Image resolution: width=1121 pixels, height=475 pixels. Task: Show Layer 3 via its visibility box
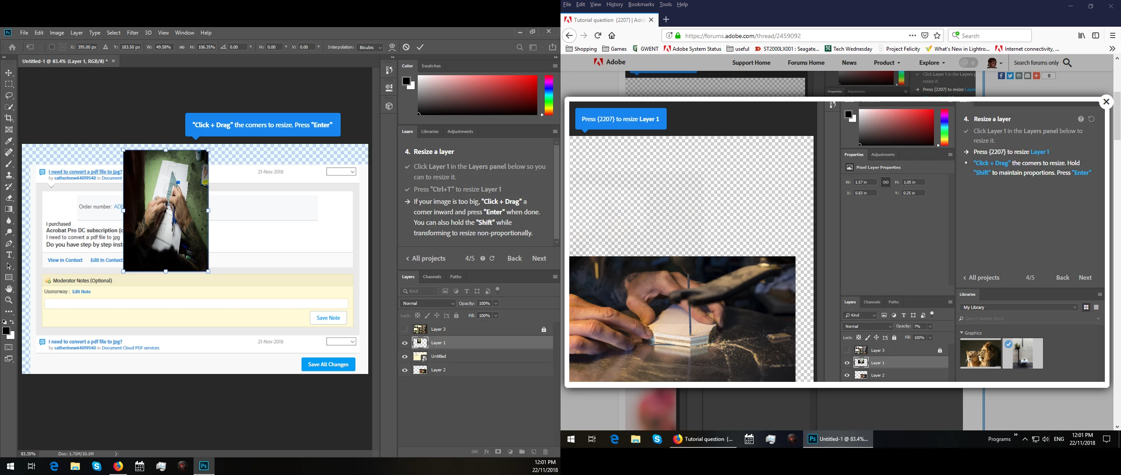[x=405, y=329]
